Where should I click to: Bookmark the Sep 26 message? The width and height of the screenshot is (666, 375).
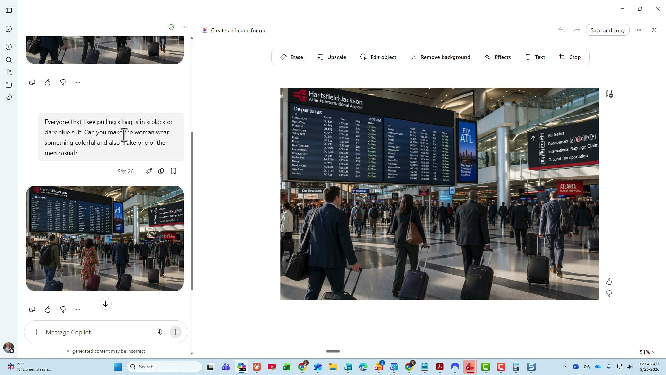173,171
